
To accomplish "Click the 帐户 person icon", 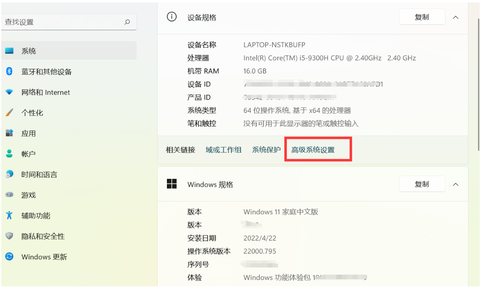I will [9, 154].
